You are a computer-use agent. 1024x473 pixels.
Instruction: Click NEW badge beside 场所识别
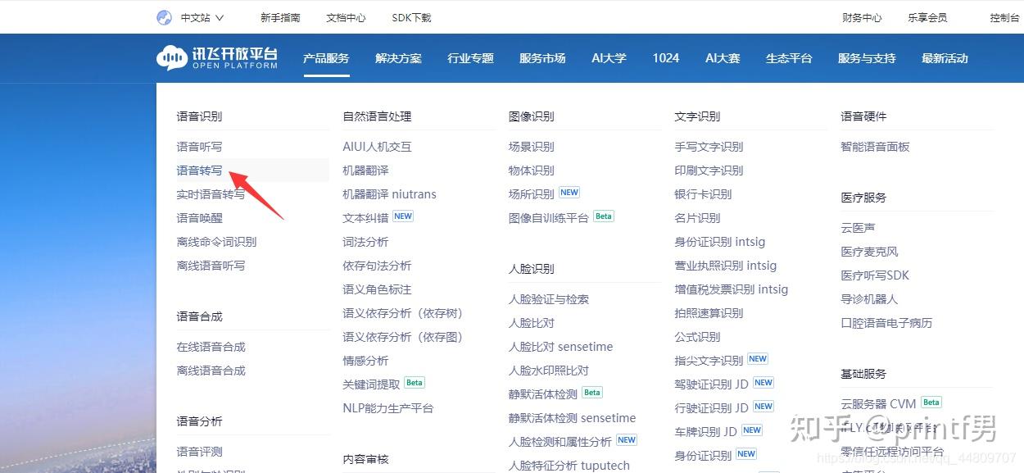(x=569, y=193)
